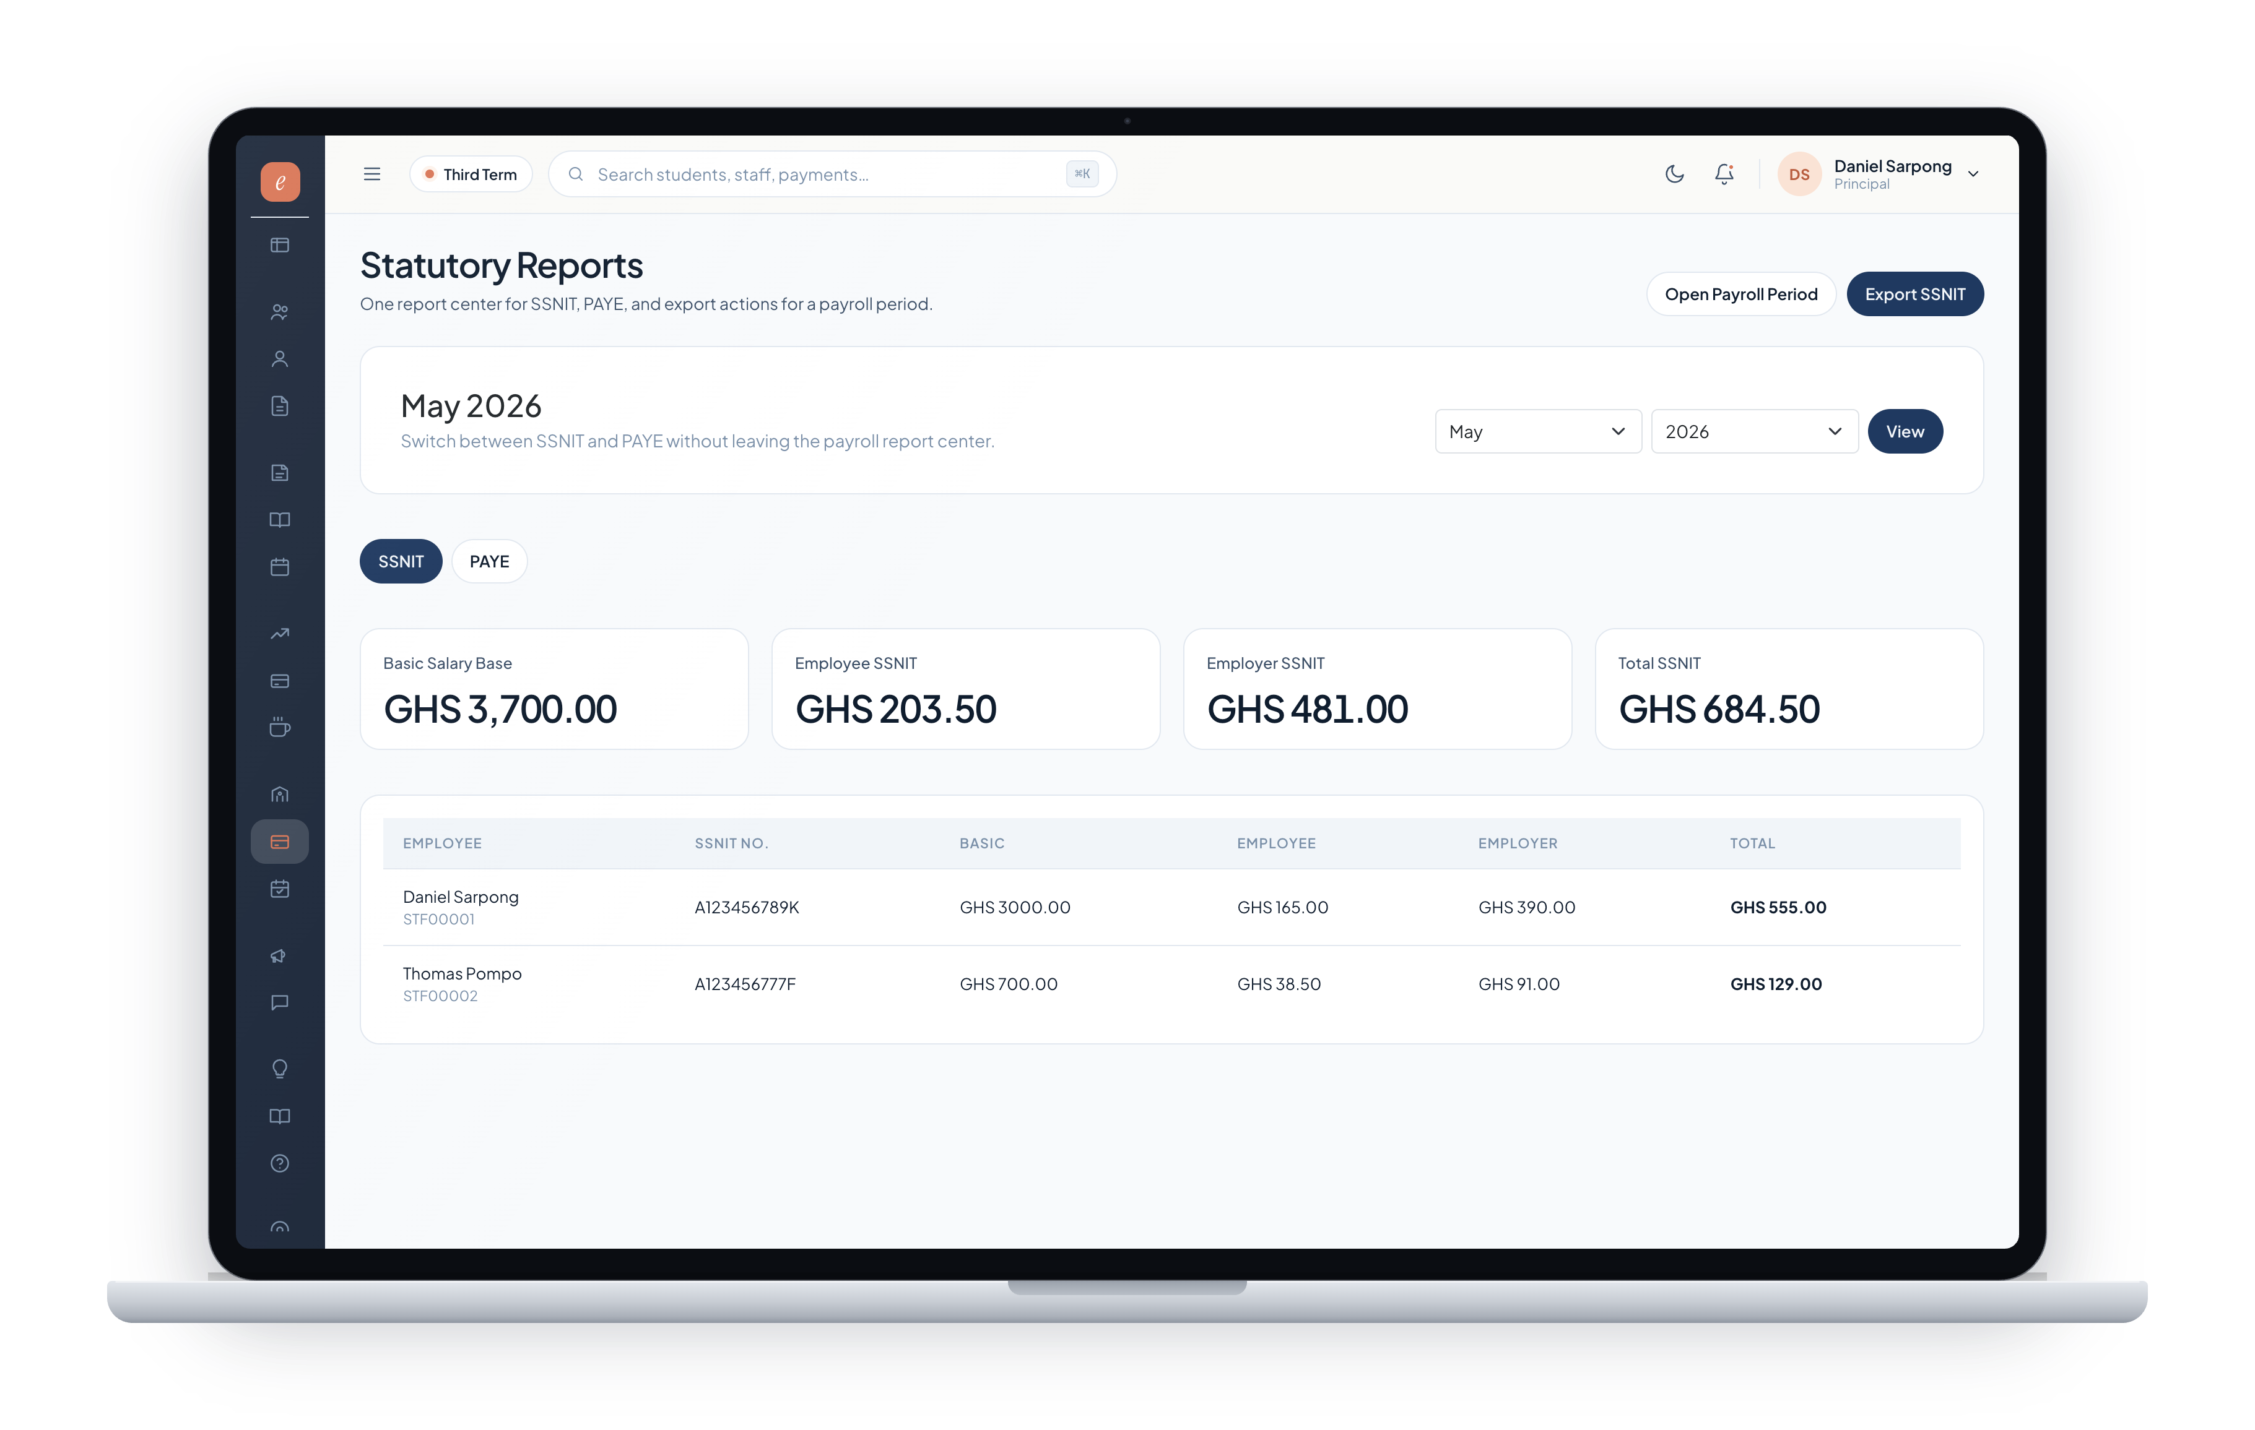Viewport: 2255px width, 1430px height.
Task: Click the Open Payroll Period button
Action: [x=1741, y=294]
